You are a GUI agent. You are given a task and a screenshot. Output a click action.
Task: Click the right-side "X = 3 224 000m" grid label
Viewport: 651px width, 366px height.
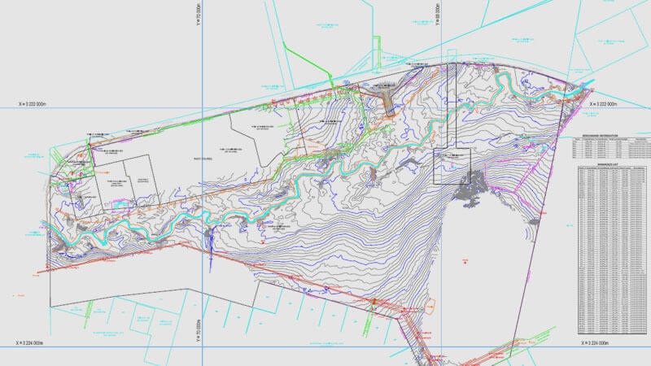coord(595,343)
